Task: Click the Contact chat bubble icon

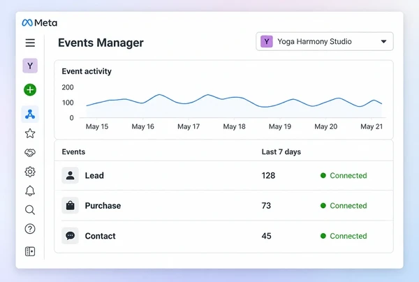Action: (71, 236)
